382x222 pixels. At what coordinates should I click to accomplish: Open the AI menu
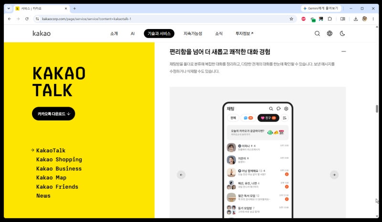(x=133, y=33)
